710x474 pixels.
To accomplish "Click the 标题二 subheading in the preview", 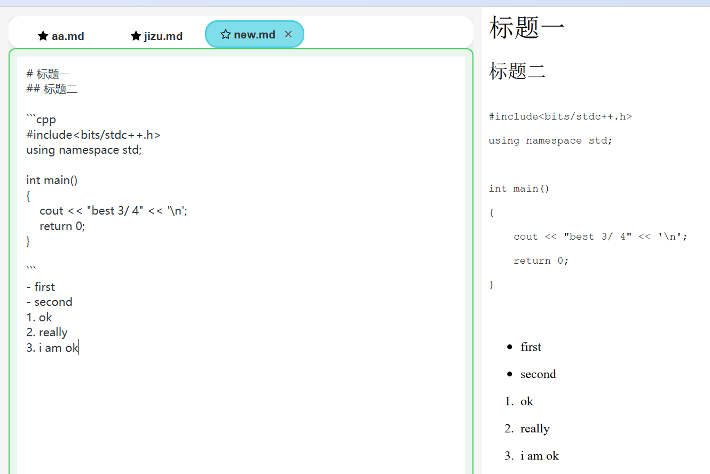I will click(517, 70).
